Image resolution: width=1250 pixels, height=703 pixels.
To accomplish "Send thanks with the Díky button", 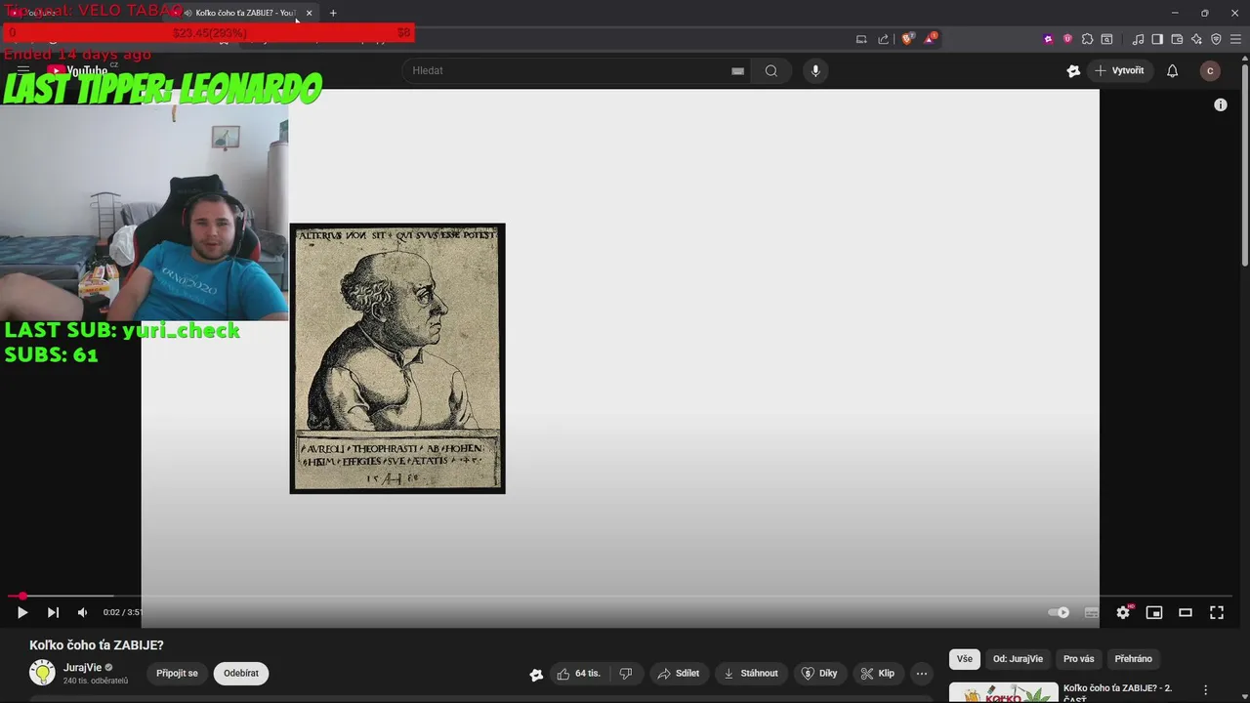I will click(x=819, y=673).
